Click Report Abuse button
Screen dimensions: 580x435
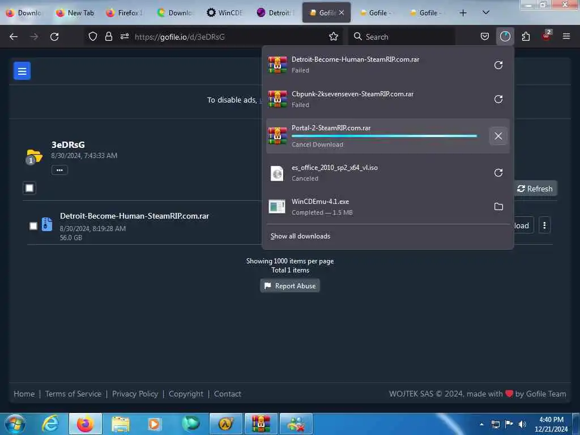[290, 285]
